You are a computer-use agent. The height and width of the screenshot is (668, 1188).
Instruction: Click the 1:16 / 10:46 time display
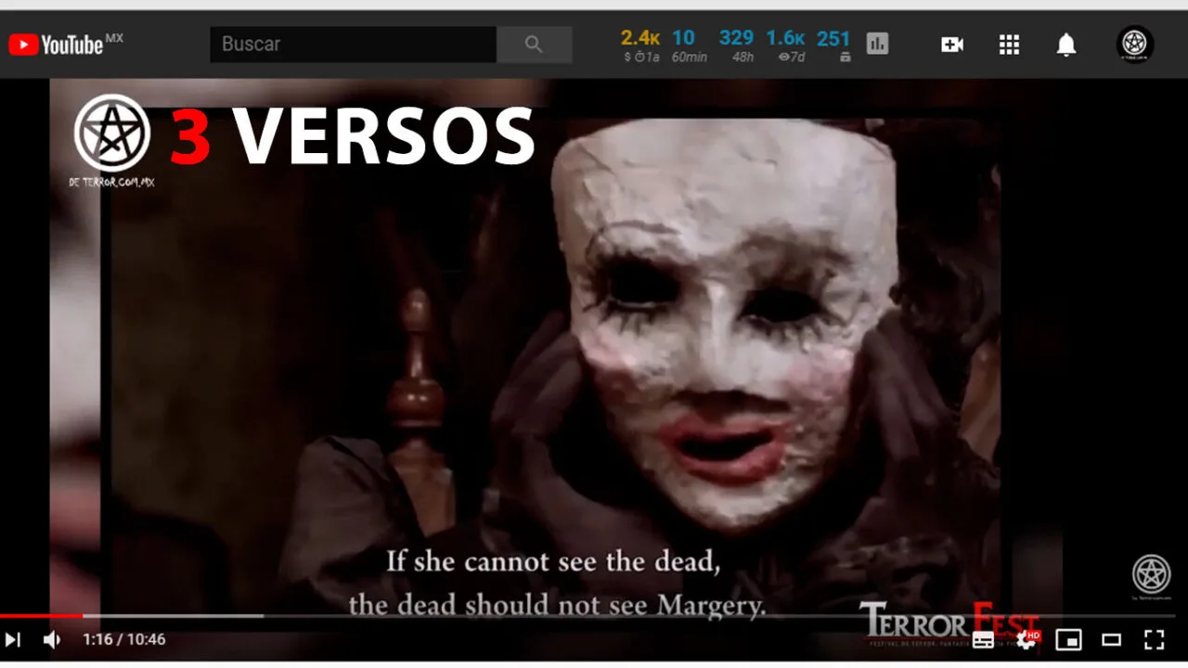pos(124,639)
